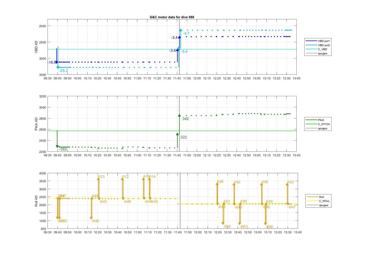Screen dimensions: 366x257
Task: Click the '-647' roll data label
Action: pos(292,207)
